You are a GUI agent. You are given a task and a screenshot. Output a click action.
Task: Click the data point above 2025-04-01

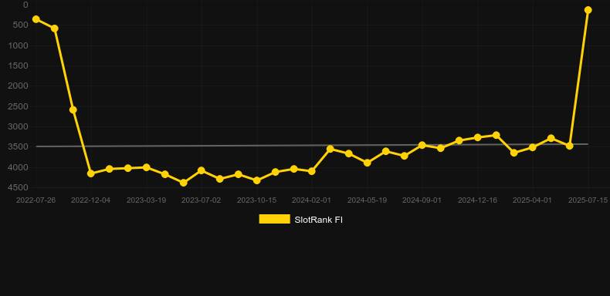[x=533, y=147]
